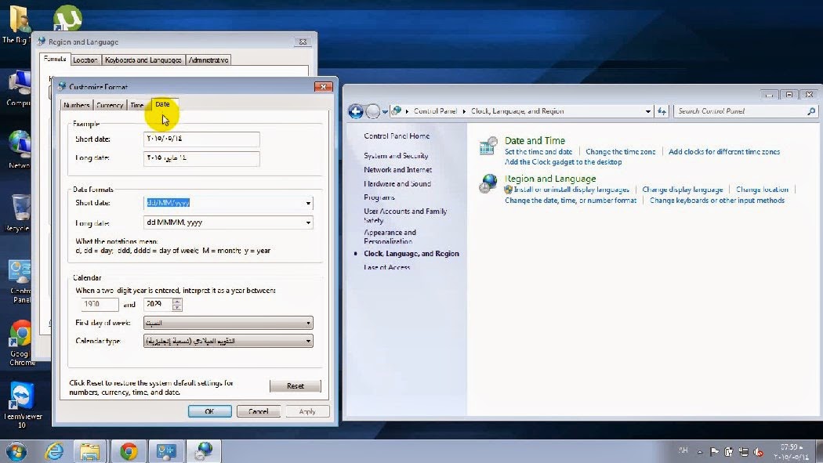Click the search magnifier in Control Panel

(x=811, y=111)
